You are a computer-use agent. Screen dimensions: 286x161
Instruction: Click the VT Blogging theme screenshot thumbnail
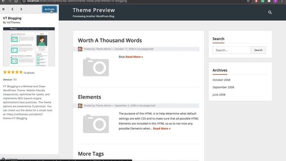pyautogui.click(x=29, y=47)
